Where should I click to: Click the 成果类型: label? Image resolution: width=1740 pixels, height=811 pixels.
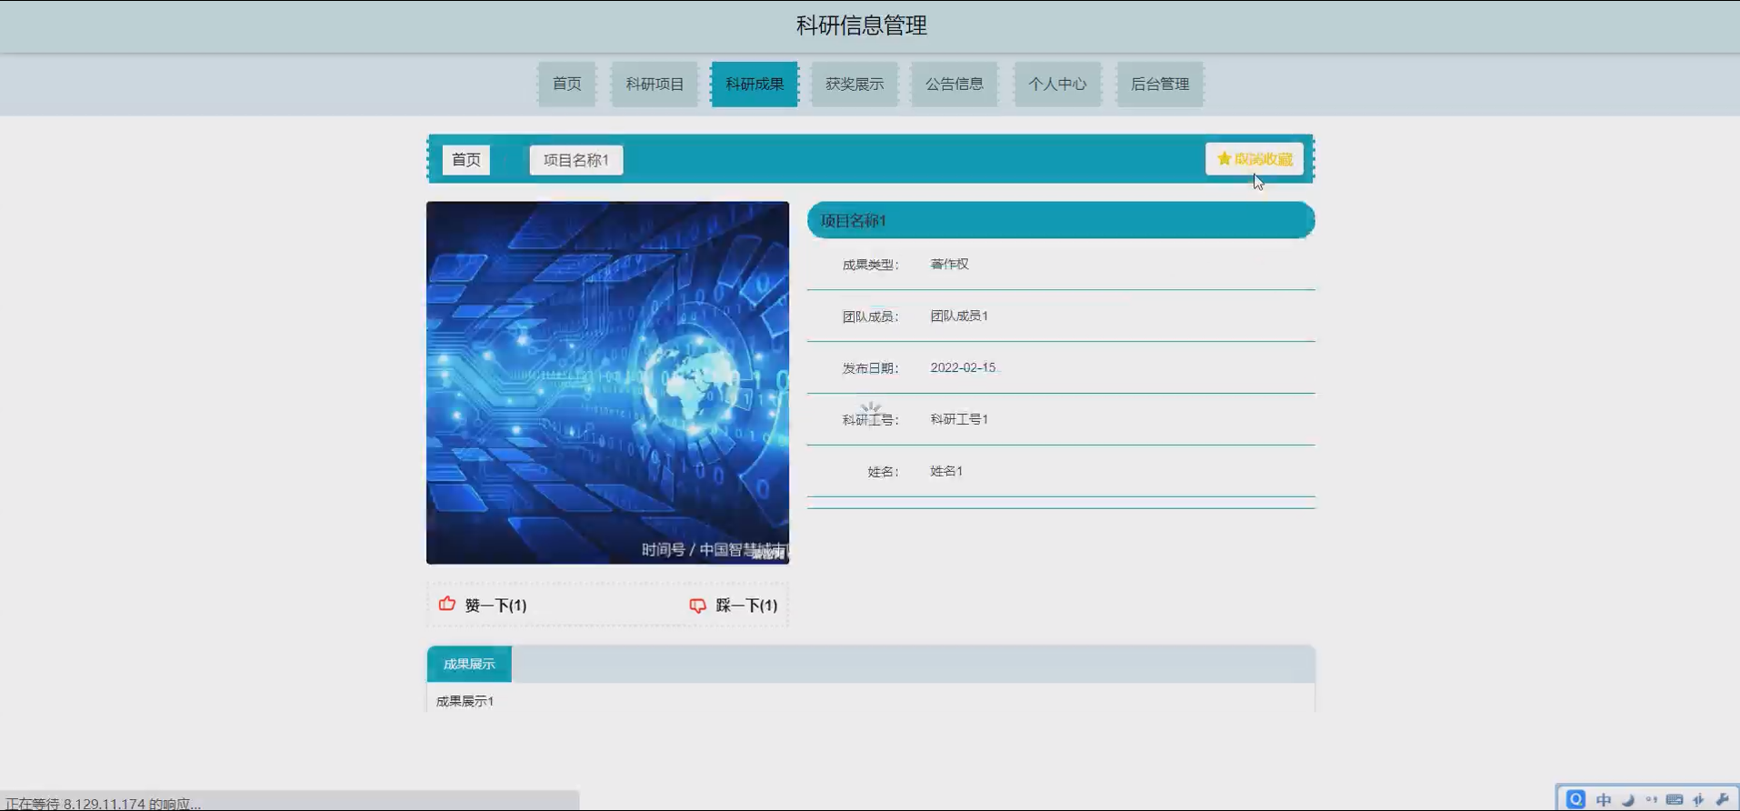[x=870, y=265]
